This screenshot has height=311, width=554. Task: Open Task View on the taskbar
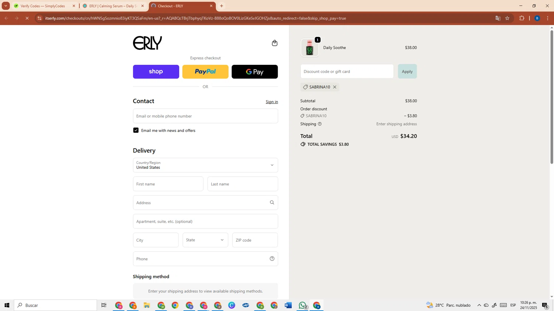104,305
